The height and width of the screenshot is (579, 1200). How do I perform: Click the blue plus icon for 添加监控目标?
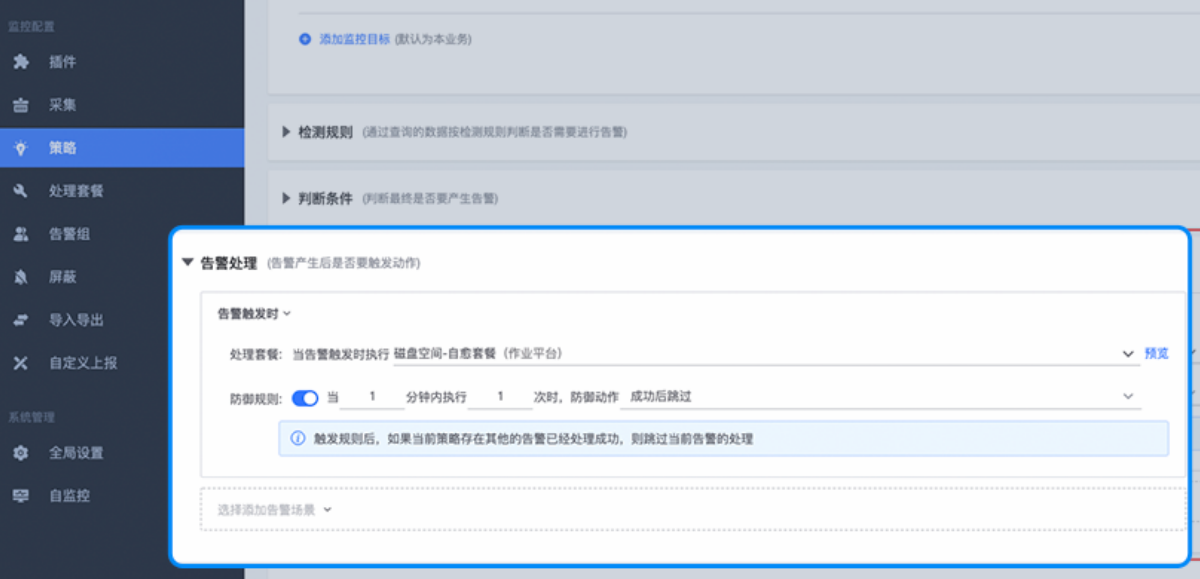click(x=305, y=39)
